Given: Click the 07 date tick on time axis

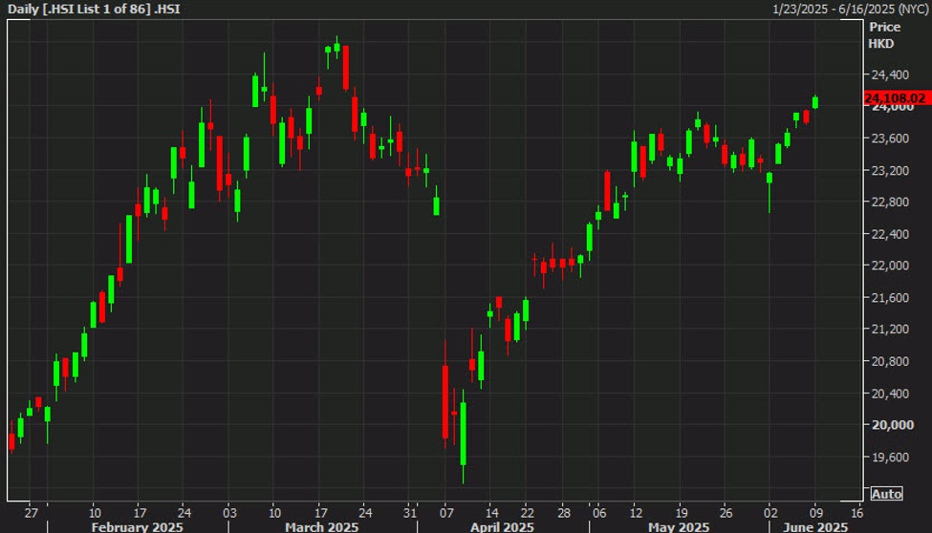Looking at the screenshot, I should (445, 511).
